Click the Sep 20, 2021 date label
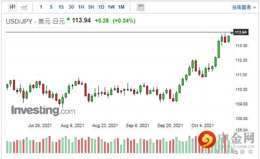 pyautogui.click(x=170, y=125)
